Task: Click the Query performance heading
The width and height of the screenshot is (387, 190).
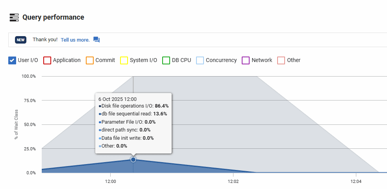Action: click(x=53, y=17)
